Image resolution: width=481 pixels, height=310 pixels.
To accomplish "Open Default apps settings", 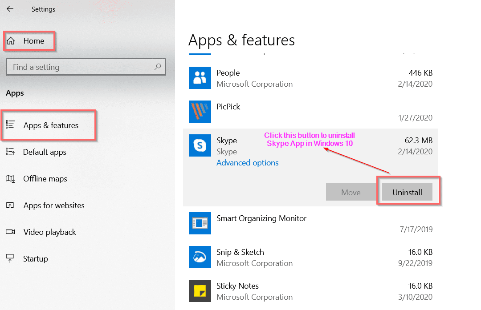I will click(x=45, y=152).
